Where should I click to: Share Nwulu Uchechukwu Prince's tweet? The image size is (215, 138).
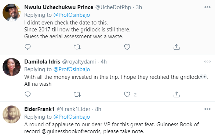click(x=176, y=47)
